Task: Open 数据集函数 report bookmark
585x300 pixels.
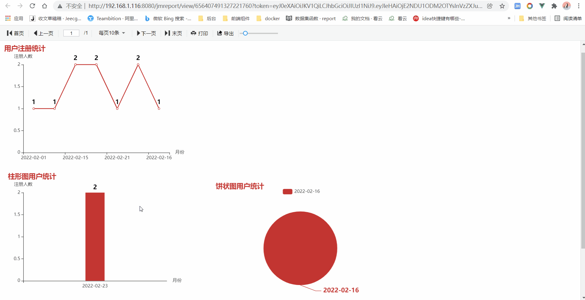Action: coord(311,18)
